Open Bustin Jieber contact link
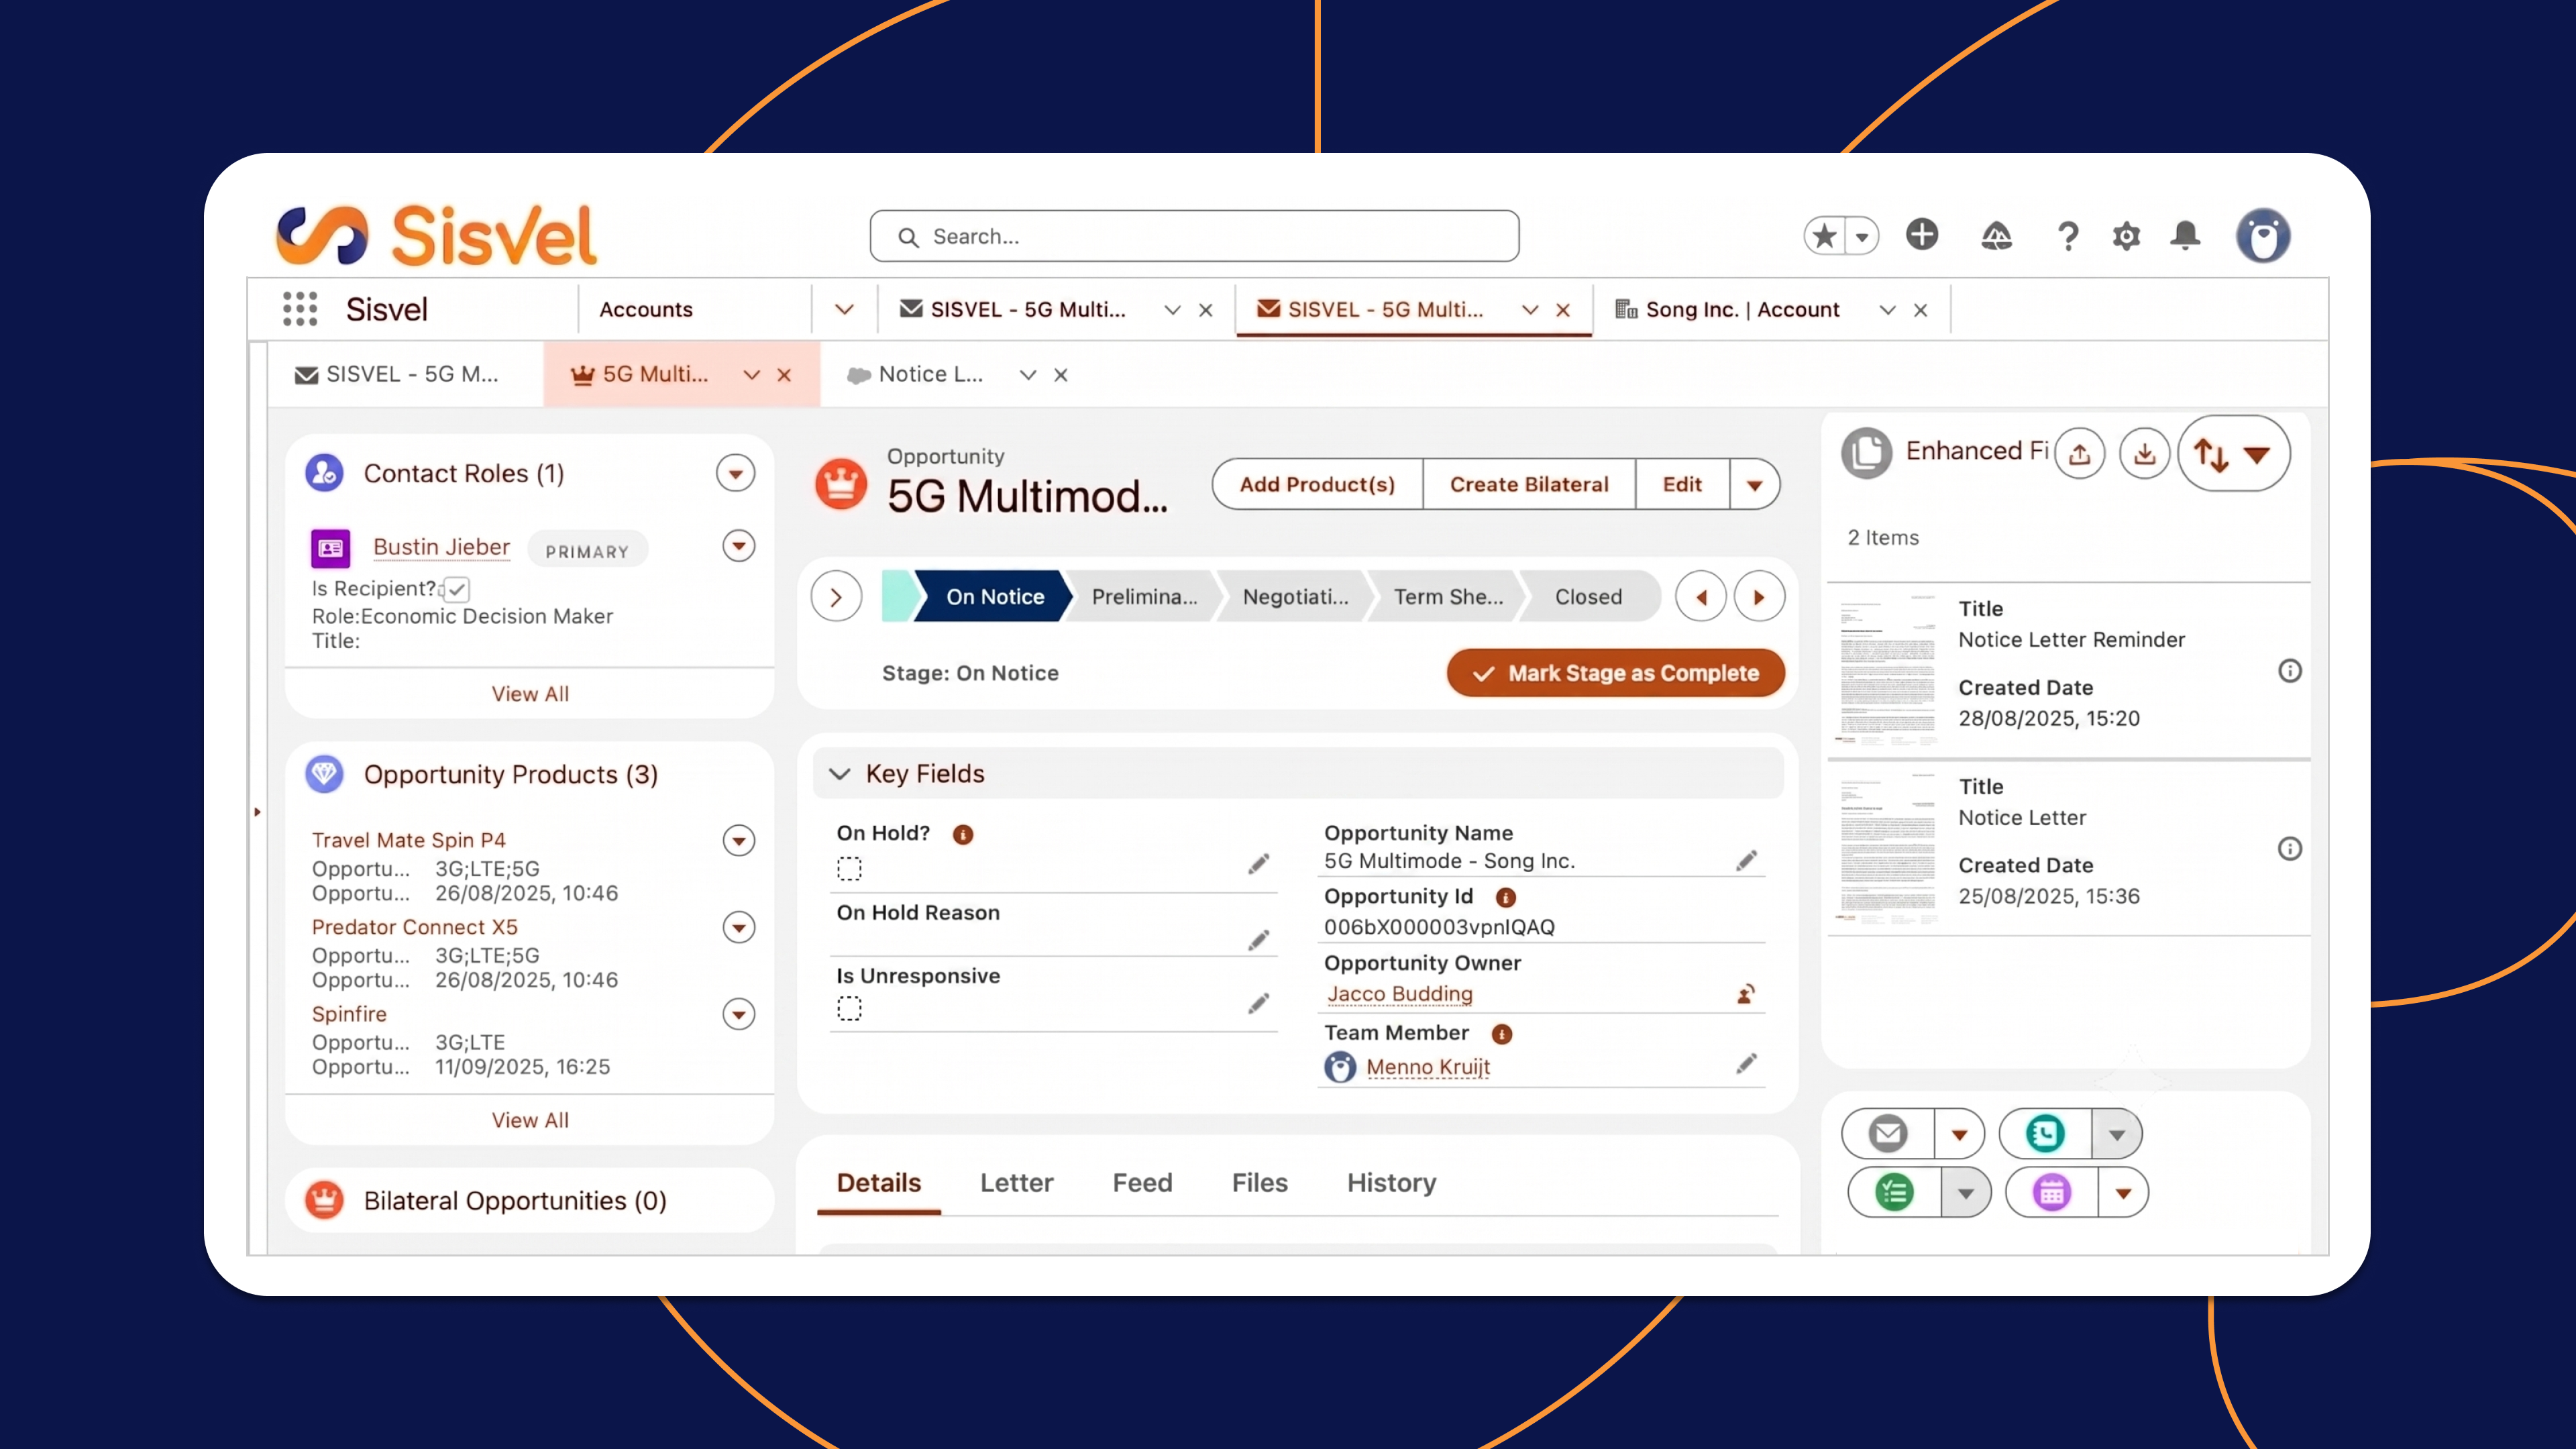Screen dimensions: 2576x1449 (441, 547)
